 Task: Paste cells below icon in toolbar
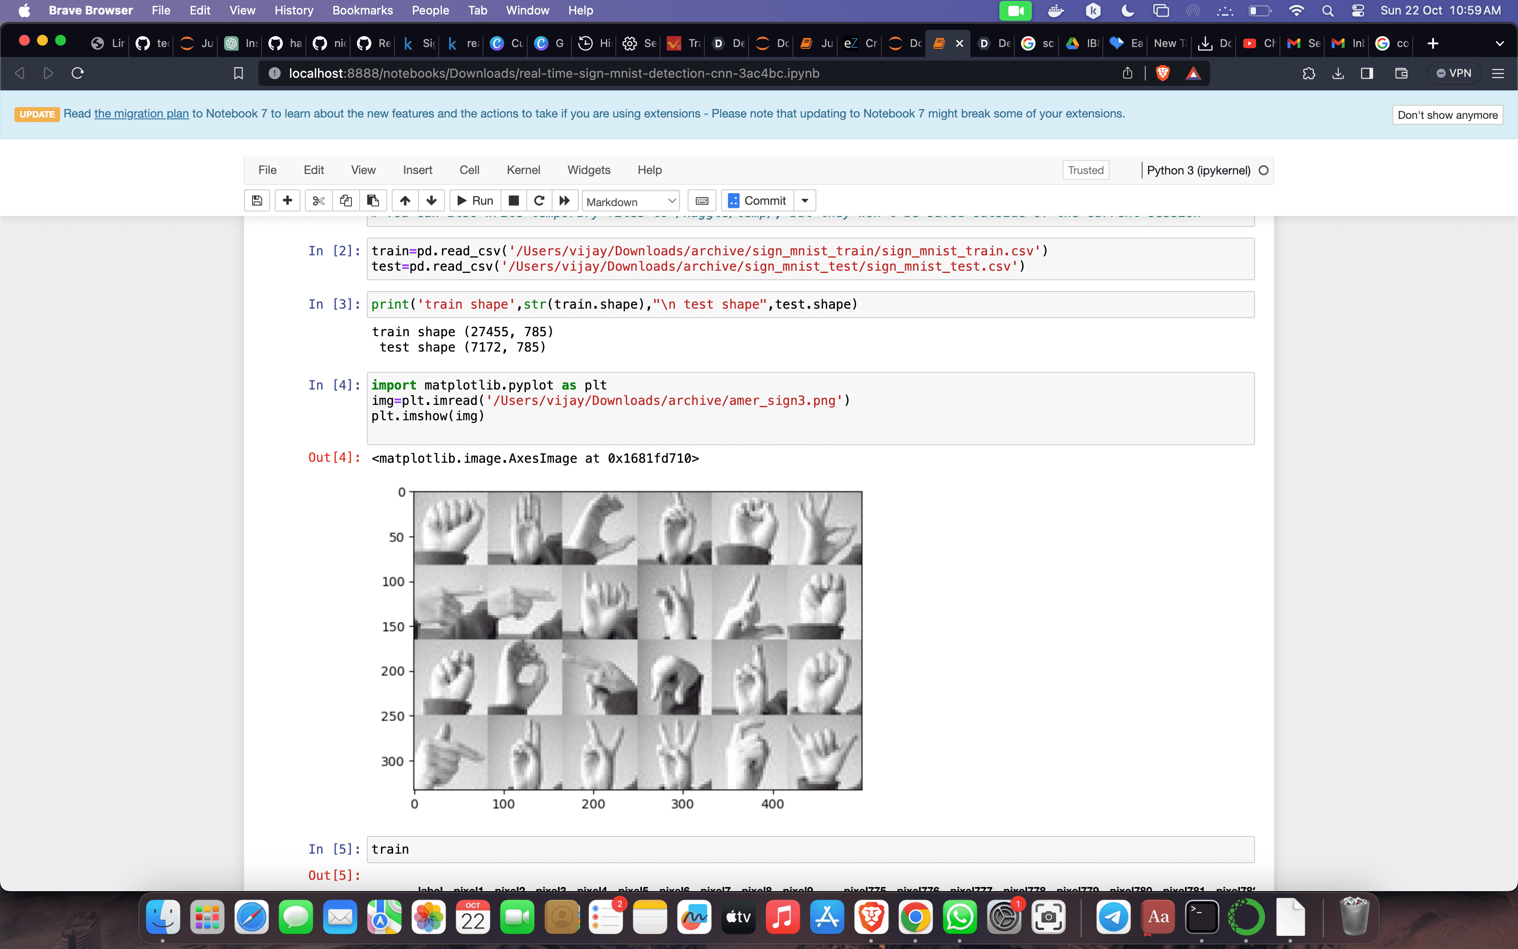pos(373,201)
